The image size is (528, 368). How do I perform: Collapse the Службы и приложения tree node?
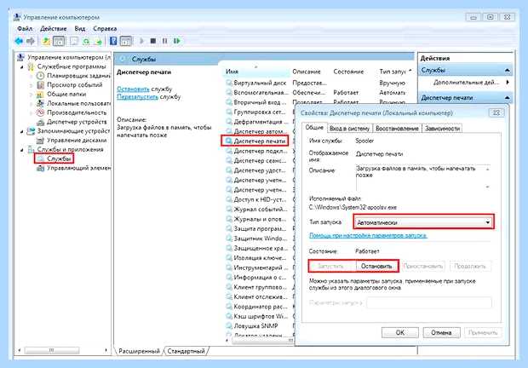pyautogui.click(x=22, y=150)
